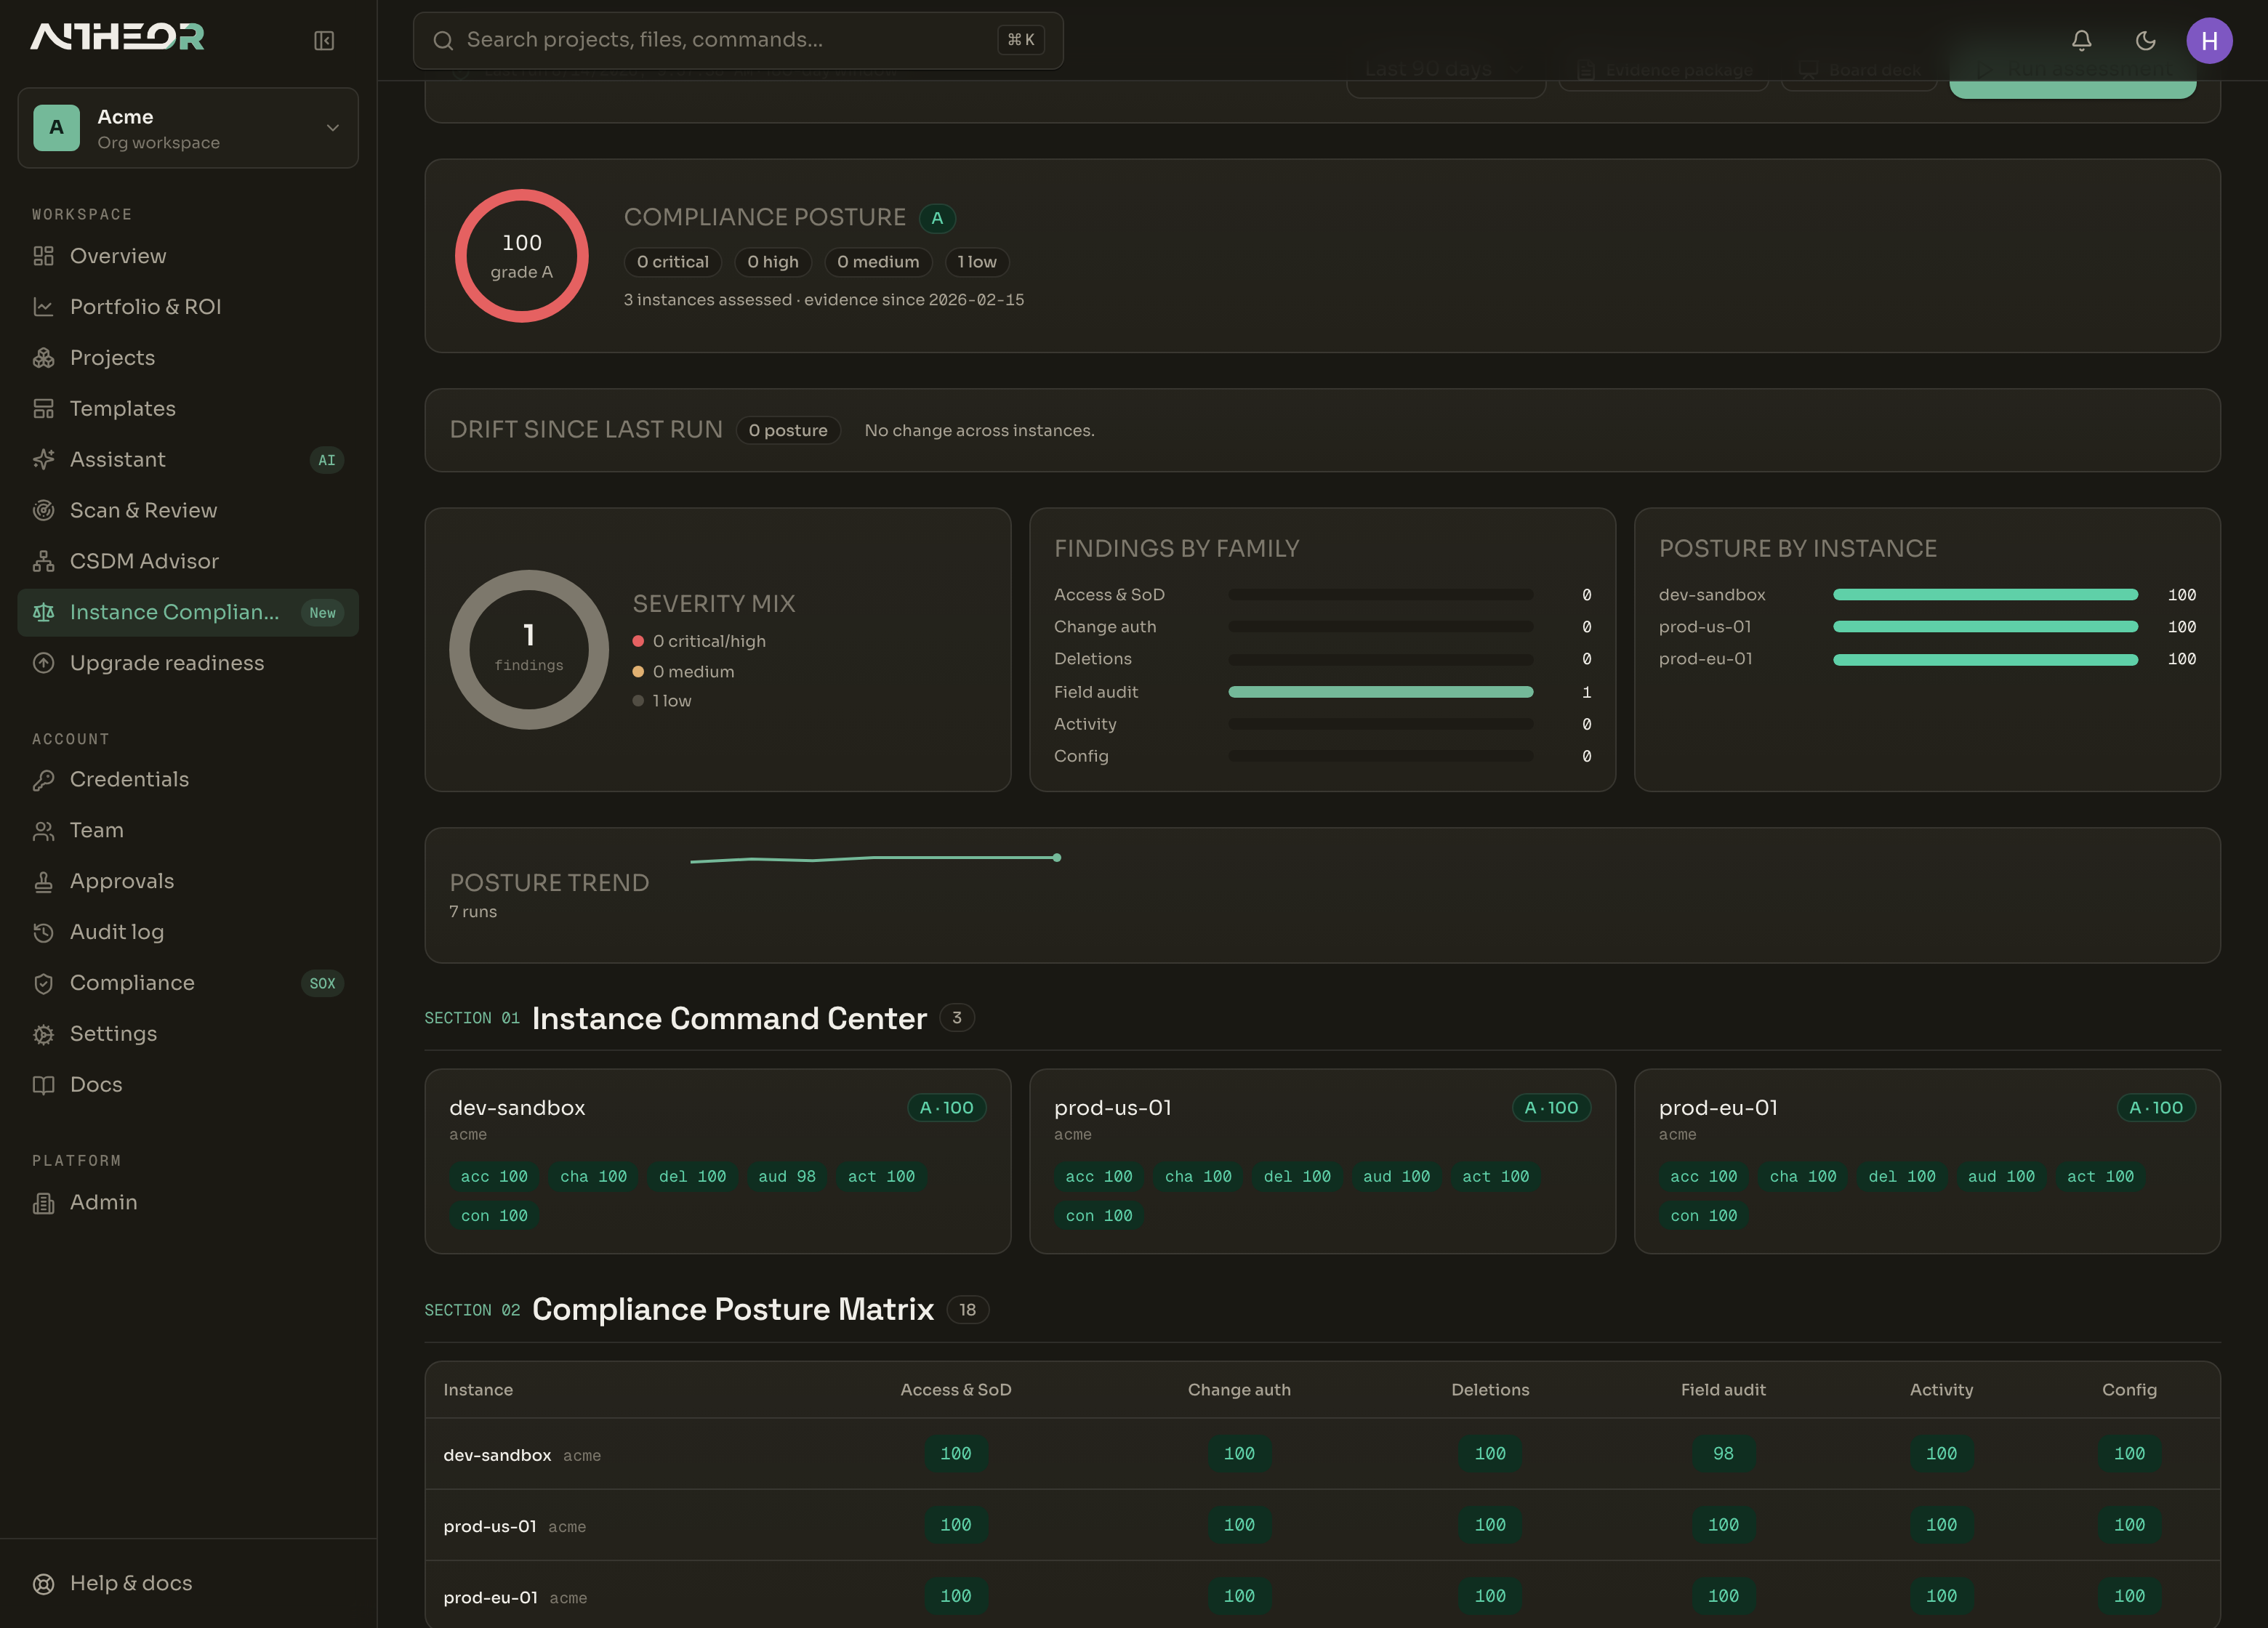Open Admin via its building icon
Screen dimensions: 2268x1628
click(x=43, y=1203)
